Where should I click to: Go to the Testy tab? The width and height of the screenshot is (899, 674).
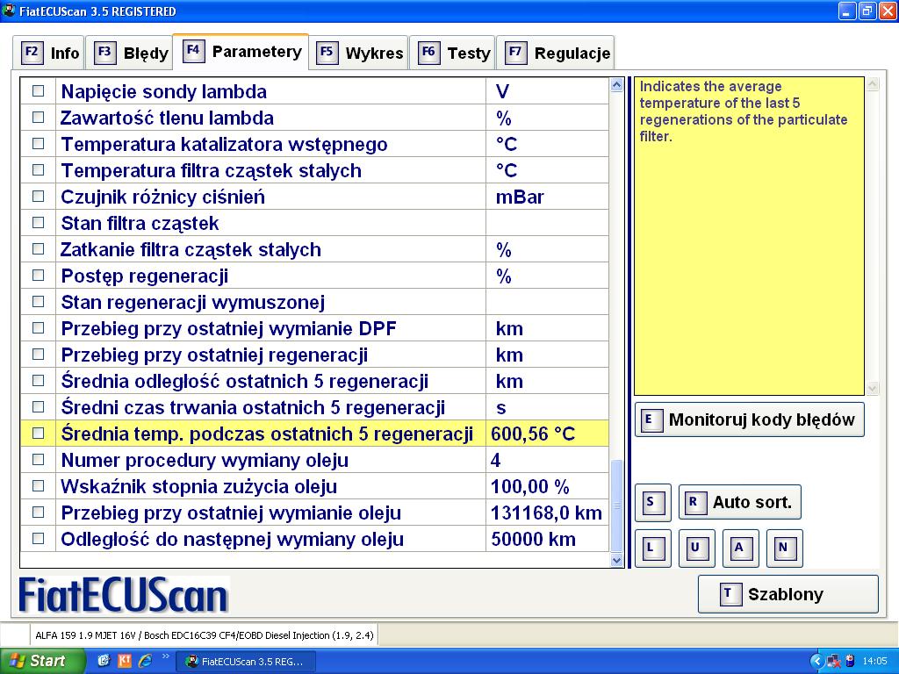coord(453,53)
